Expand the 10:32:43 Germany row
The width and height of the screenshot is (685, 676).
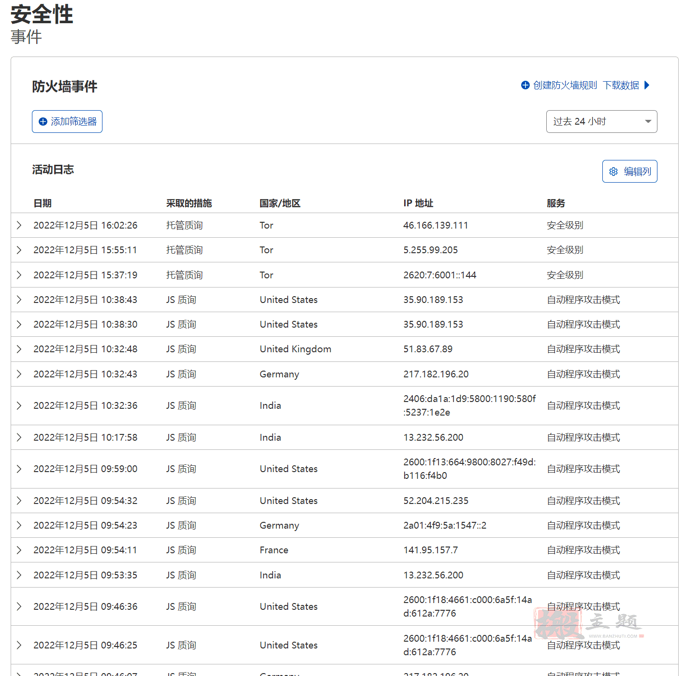[x=19, y=374]
